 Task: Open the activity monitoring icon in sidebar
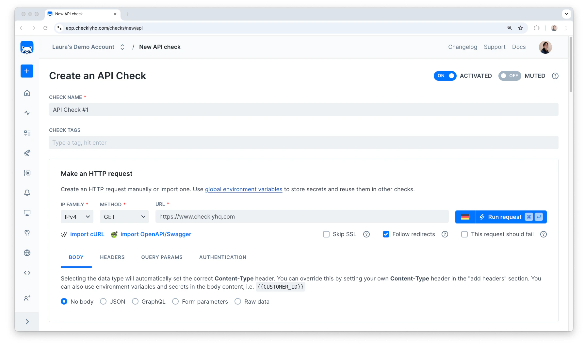[x=27, y=113]
